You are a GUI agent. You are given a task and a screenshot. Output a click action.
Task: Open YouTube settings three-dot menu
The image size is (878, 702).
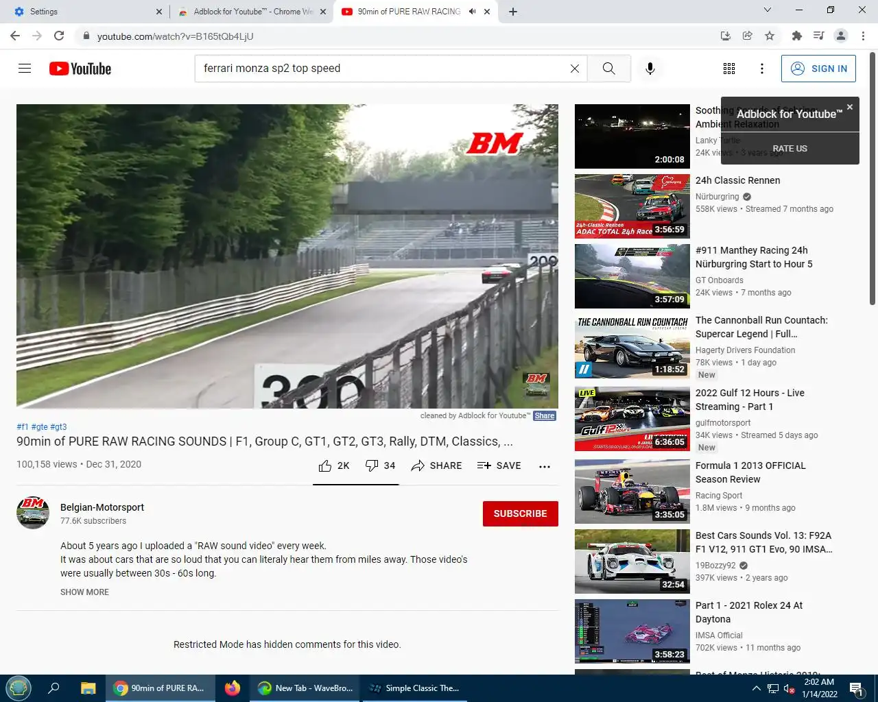pyautogui.click(x=762, y=69)
